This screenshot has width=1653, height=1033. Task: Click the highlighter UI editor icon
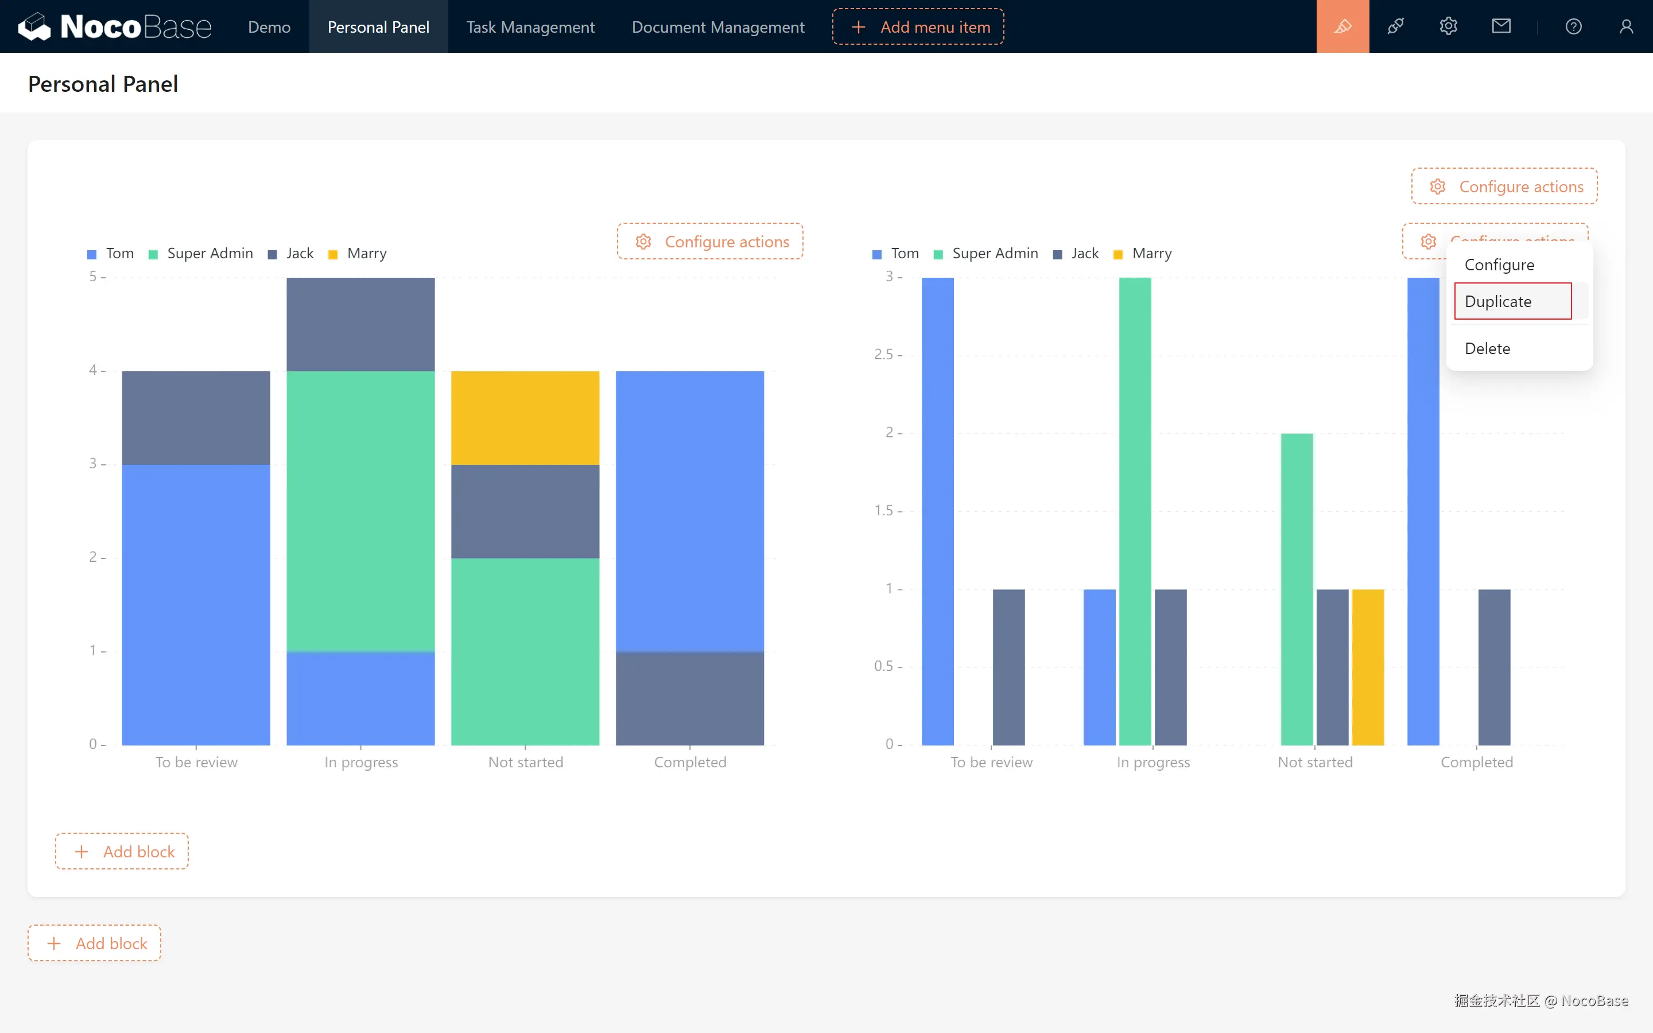(x=1342, y=26)
